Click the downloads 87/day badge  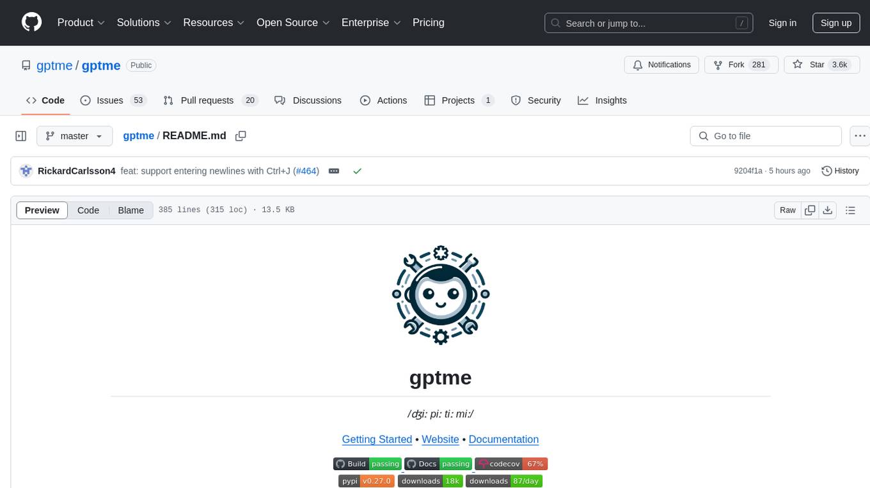point(504,481)
